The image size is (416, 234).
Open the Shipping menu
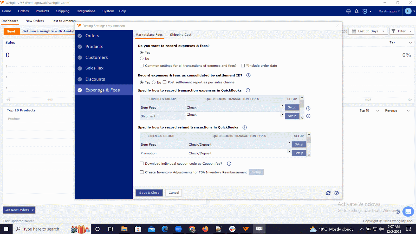pyautogui.click(x=63, y=11)
